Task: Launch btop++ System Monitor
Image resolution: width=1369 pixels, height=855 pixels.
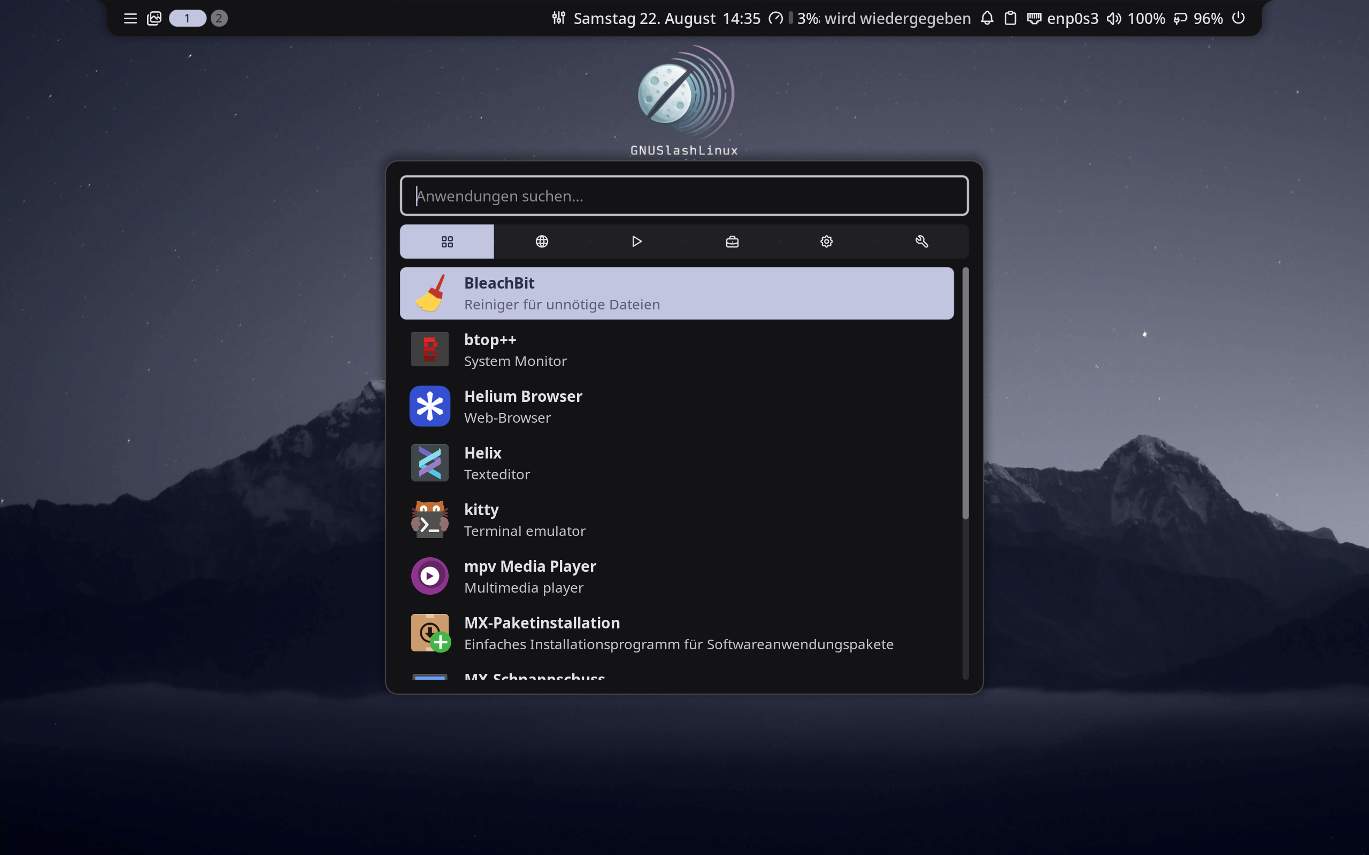Action: 676,349
